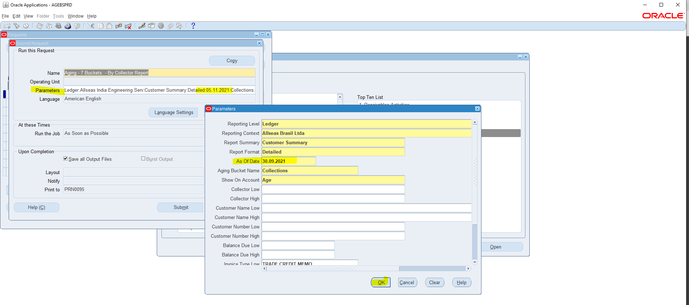This screenshot has width=689, height=305.
Task: Toggle Save all Output Files checkbox
Action: click(66, 159)
